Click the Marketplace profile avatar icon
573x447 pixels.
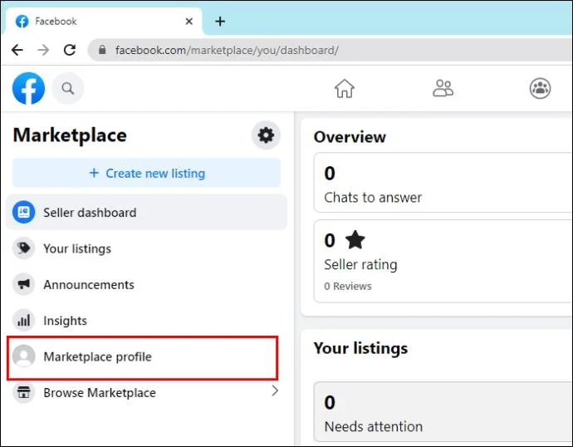pyautogui.click(x=24, y=356)
